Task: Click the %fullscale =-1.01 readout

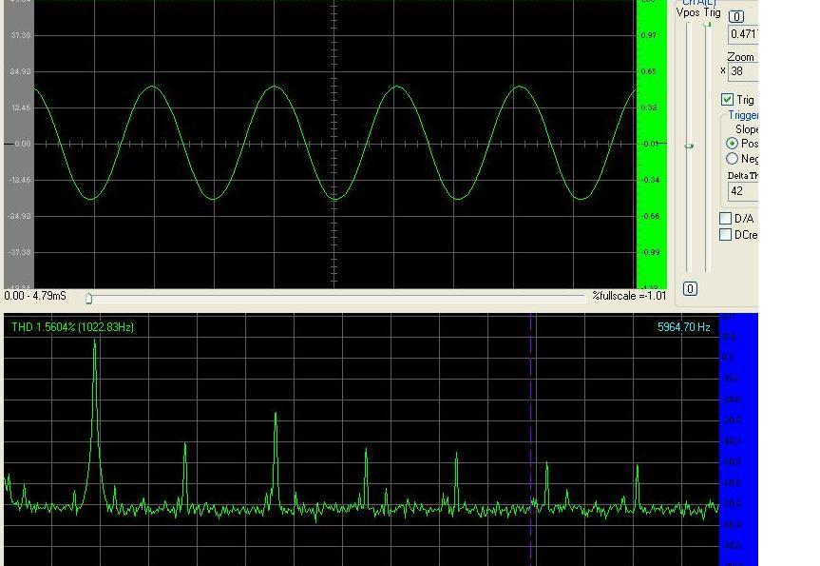Action: point(629,296)
